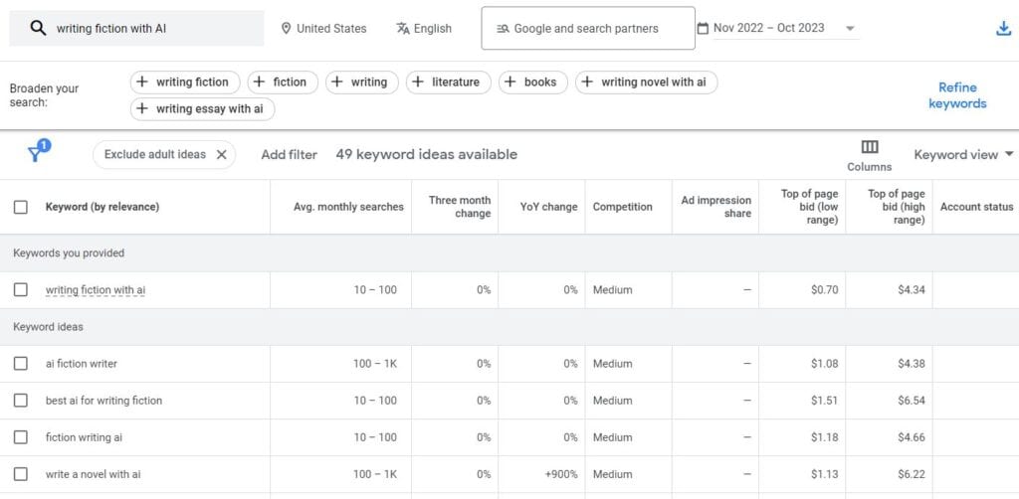Click the '$1.18' low range bid
1019x499 pixels.
click(x=824, y=437)
